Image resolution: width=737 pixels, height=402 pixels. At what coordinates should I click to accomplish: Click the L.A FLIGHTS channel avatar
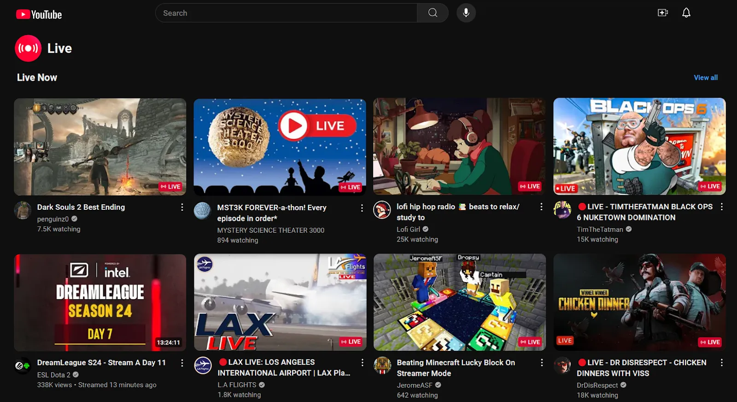point(203,366)
